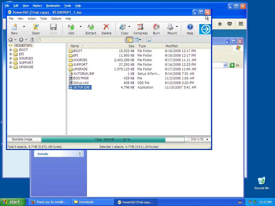Click the New image toolbar icon
Viewport: 275px width, 206px height.
14,29
